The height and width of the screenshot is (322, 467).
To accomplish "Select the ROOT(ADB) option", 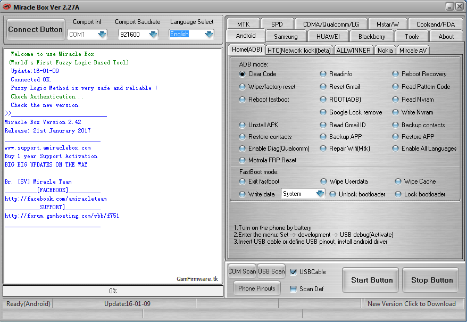I will (323, 100).
